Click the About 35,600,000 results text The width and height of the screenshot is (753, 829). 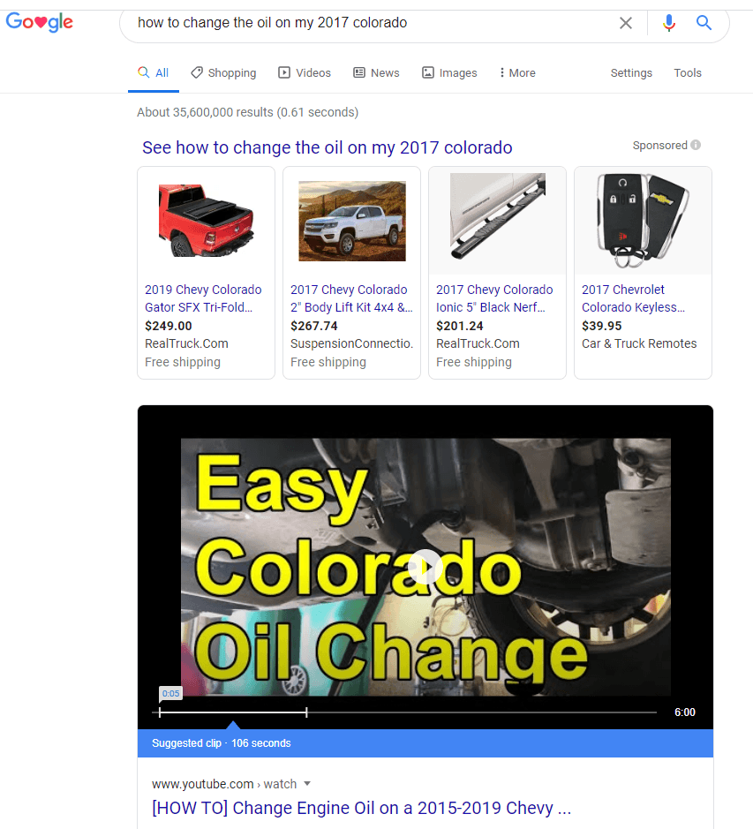point(247,112)
